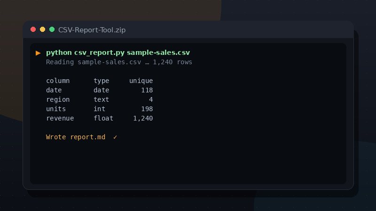Click the 'column' table header
The image size is (376, 211).
58,81
